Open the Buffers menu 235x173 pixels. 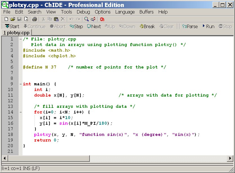146,12
